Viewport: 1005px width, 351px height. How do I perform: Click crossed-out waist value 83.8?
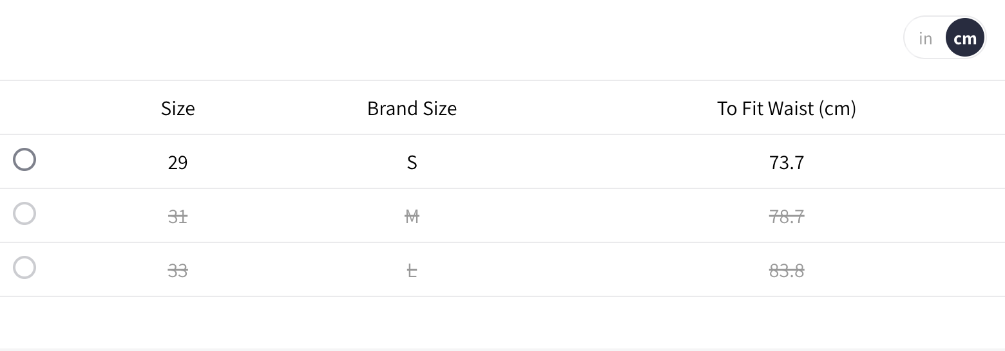click(786, 271)
